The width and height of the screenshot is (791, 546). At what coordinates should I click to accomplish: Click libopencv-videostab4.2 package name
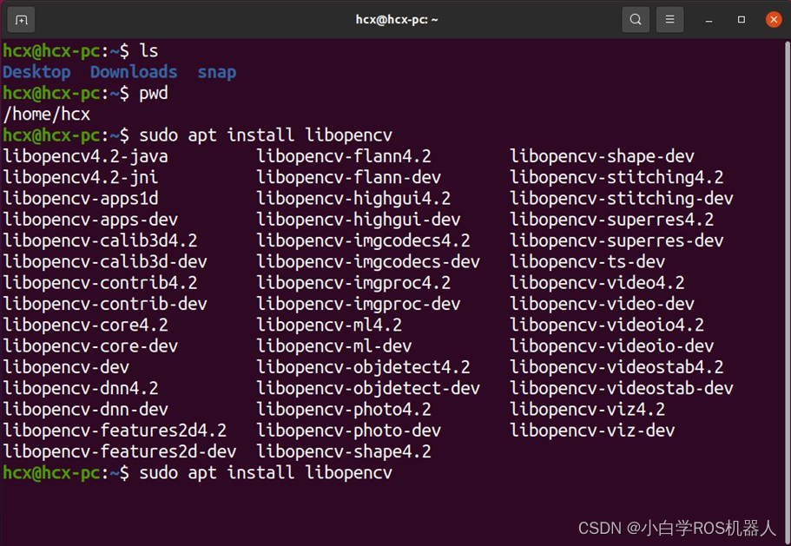click(616, 367)
